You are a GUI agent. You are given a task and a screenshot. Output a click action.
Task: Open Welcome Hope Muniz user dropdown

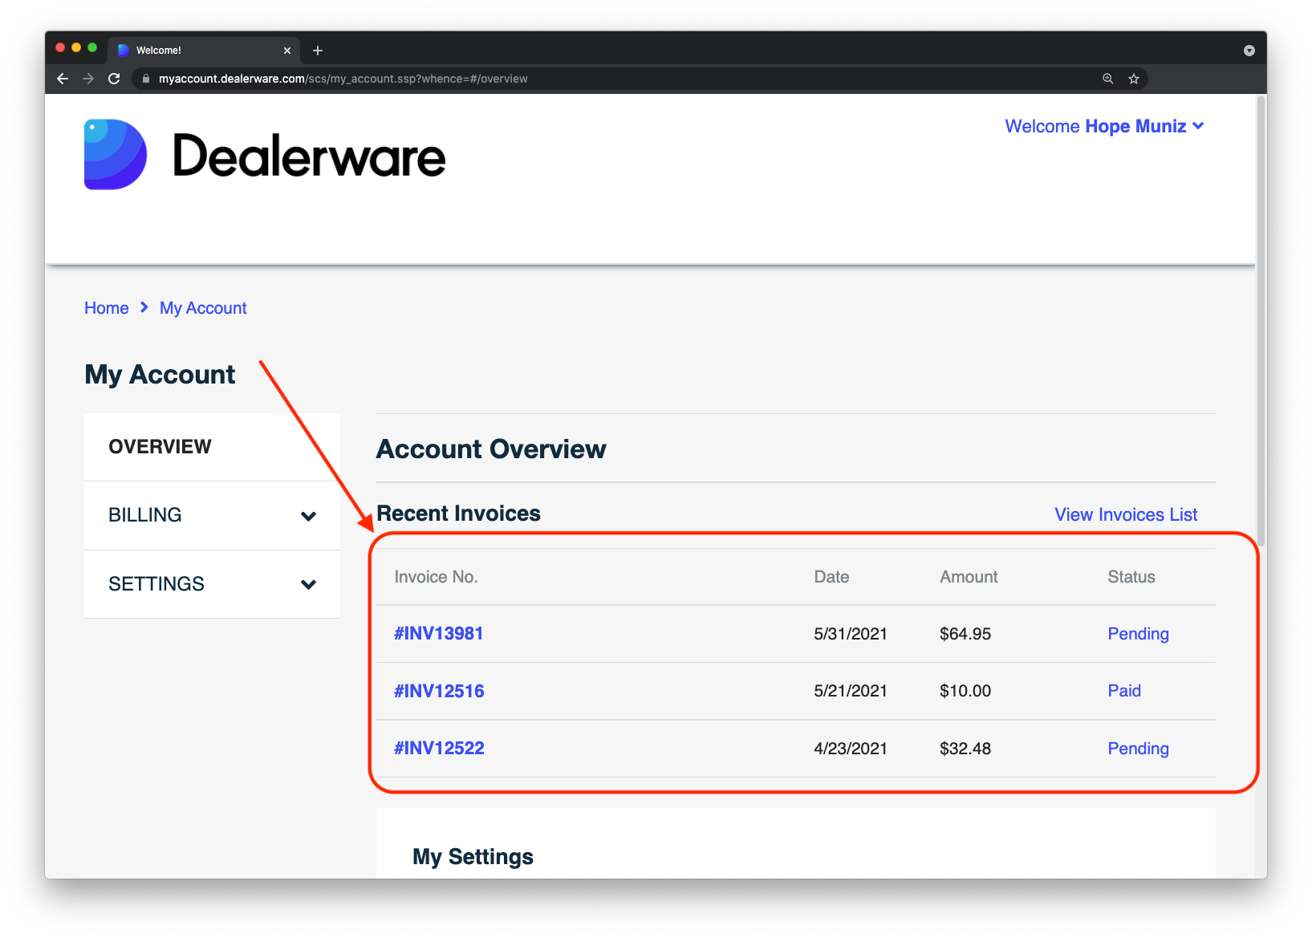1104,126
